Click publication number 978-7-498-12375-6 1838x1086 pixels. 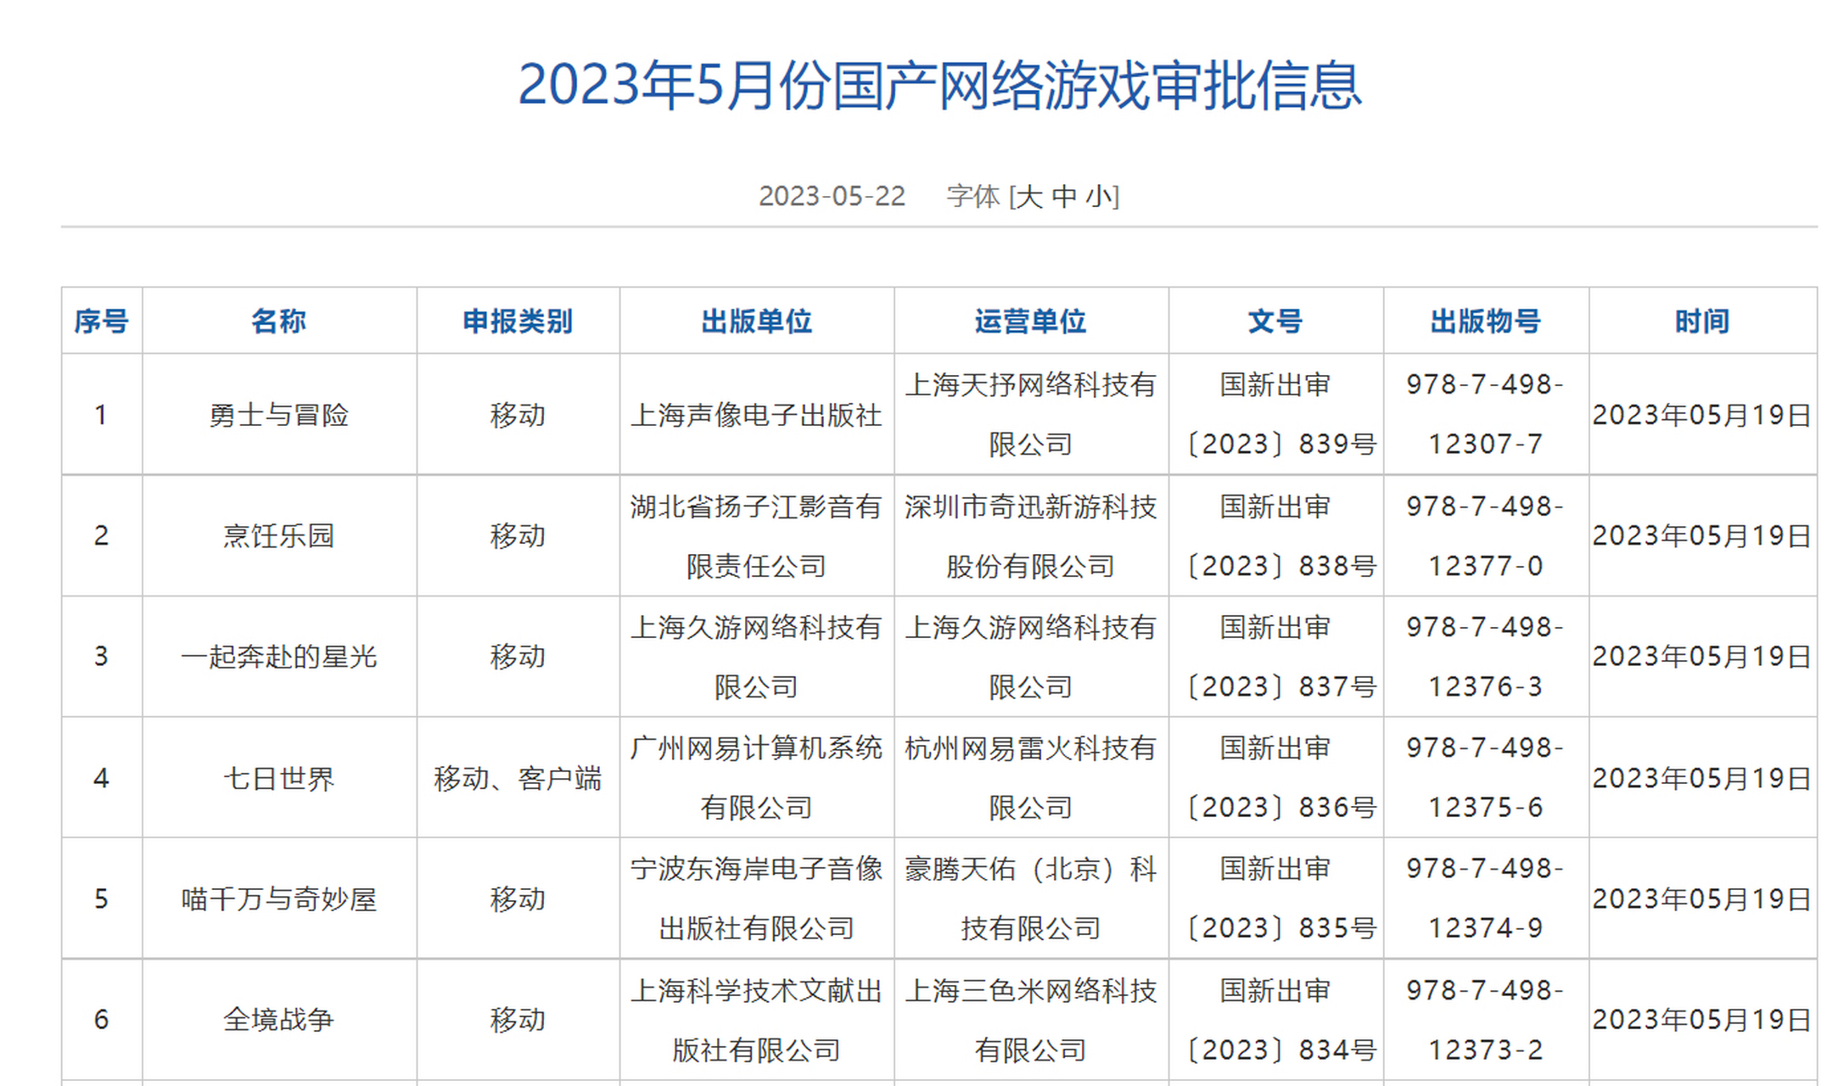[x=1485, y=778]
